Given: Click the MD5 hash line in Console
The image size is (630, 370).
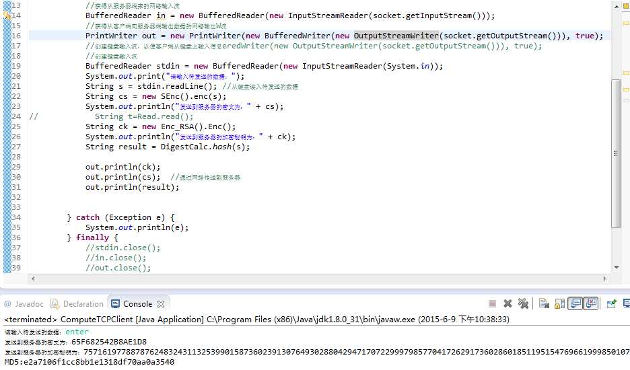Looking at the screenshot, I should coord(90,361).
